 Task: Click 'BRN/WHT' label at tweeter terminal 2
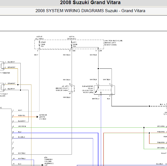pos(12,67)
